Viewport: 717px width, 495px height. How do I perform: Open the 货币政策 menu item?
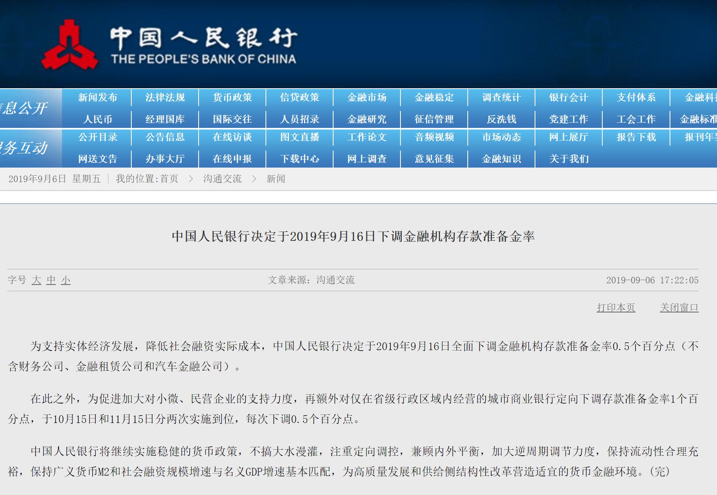pos(232,97)
